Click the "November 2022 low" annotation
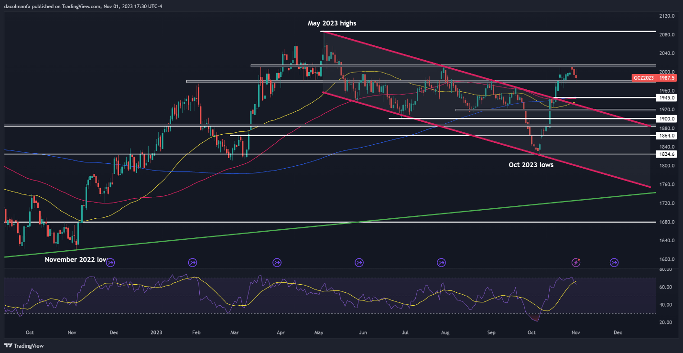683x353 pixels. click(x=76, y=259)
